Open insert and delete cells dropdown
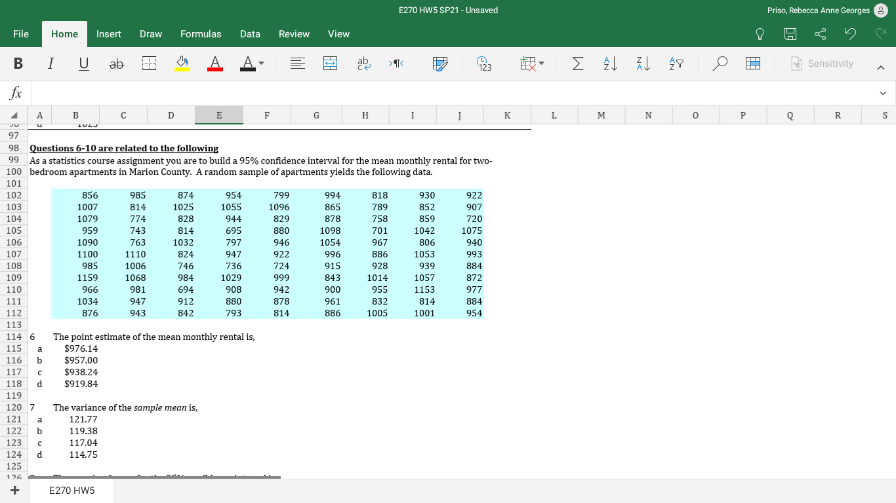The image size is (896, 503). click(532, 64)
